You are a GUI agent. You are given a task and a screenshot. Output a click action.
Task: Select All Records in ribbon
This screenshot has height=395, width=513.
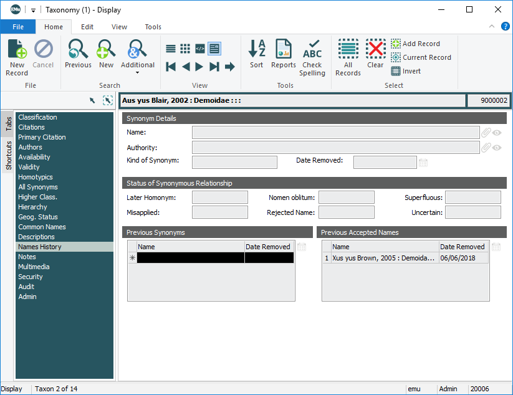[x=348, y=57]
